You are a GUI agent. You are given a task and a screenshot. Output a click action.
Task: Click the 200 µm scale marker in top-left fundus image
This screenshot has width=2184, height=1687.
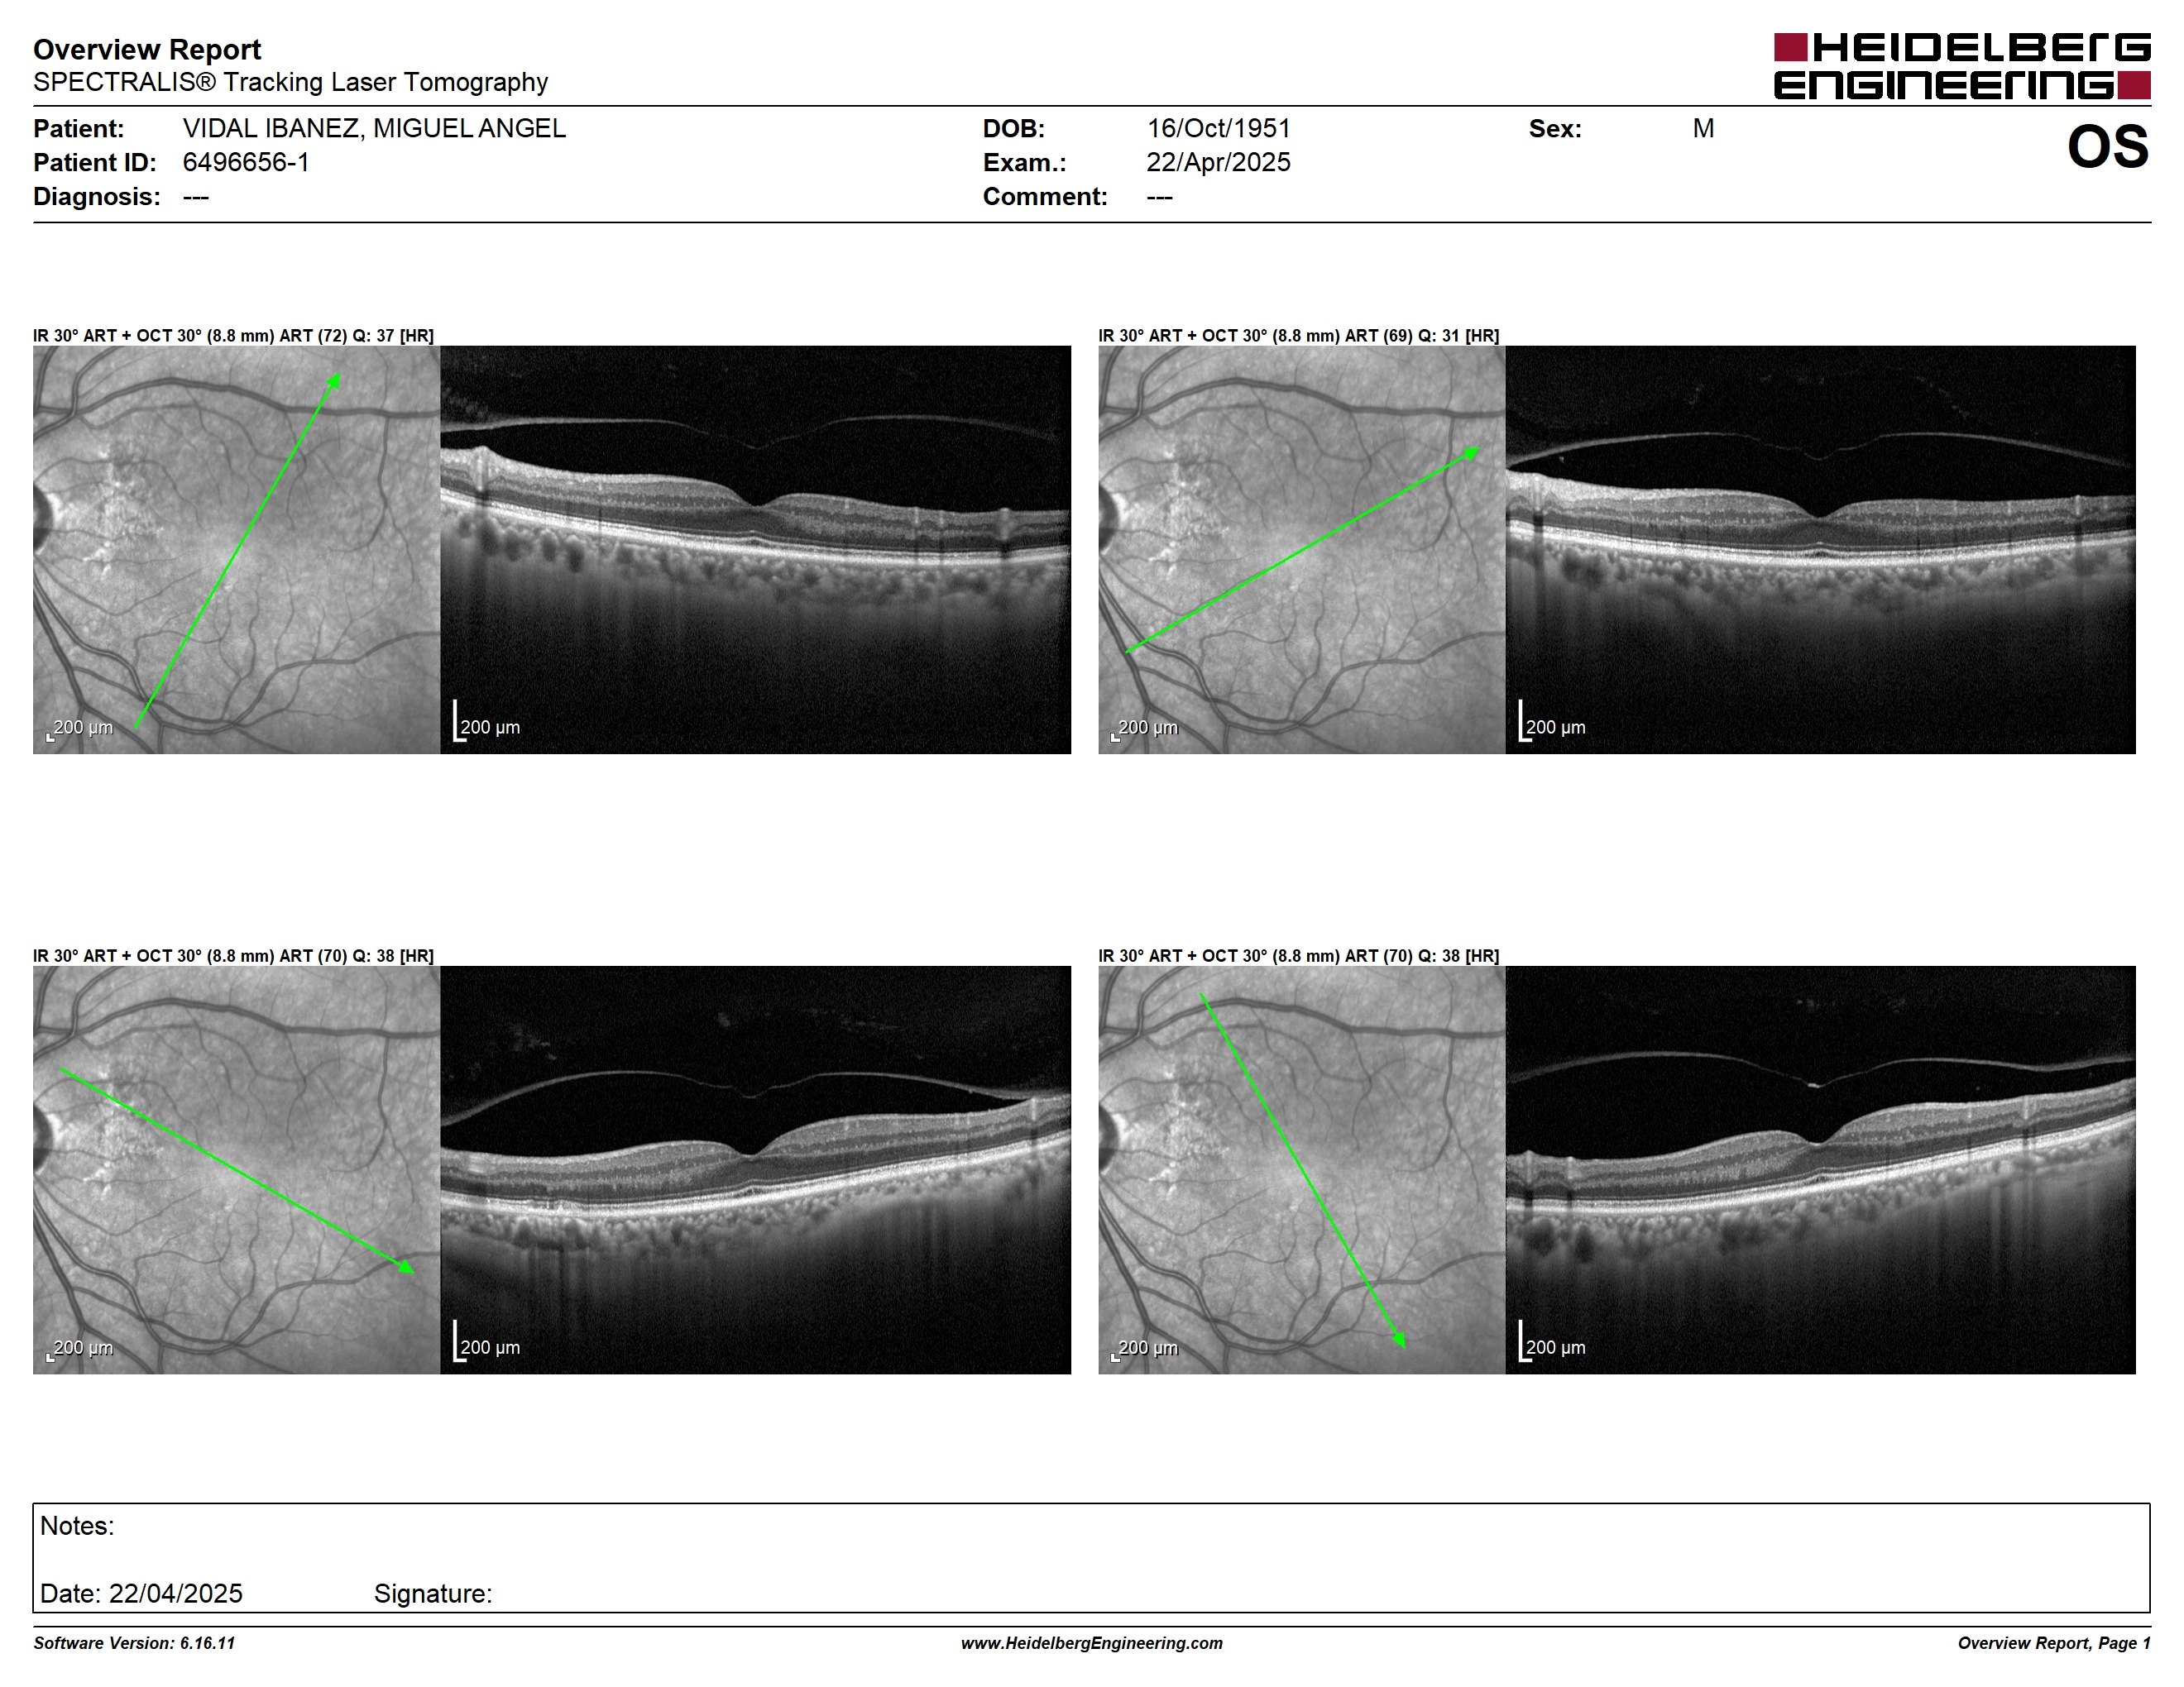click(80, 729)
